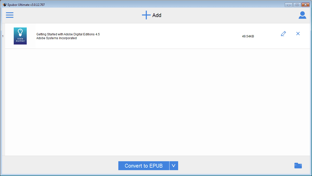
Task: Select the title Getting Started with Adobe Digital Editions 4.5
Action: (x=68, y=34)
